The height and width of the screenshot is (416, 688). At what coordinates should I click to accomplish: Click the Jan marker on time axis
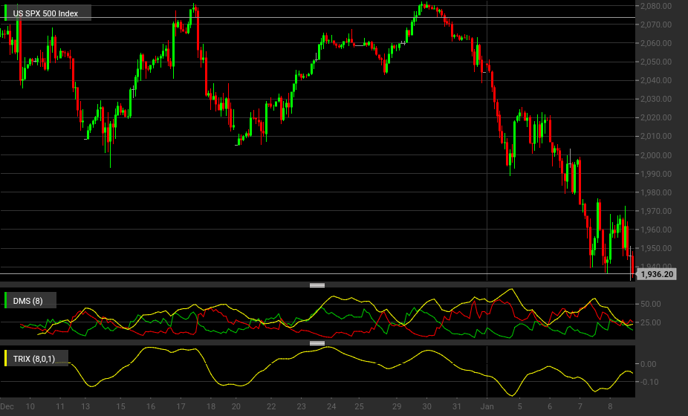click(487, 407)
